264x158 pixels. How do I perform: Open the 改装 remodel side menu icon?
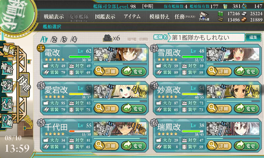[x=7, y=86]
